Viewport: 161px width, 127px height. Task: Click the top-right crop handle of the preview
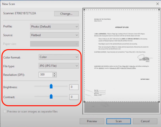159,10
